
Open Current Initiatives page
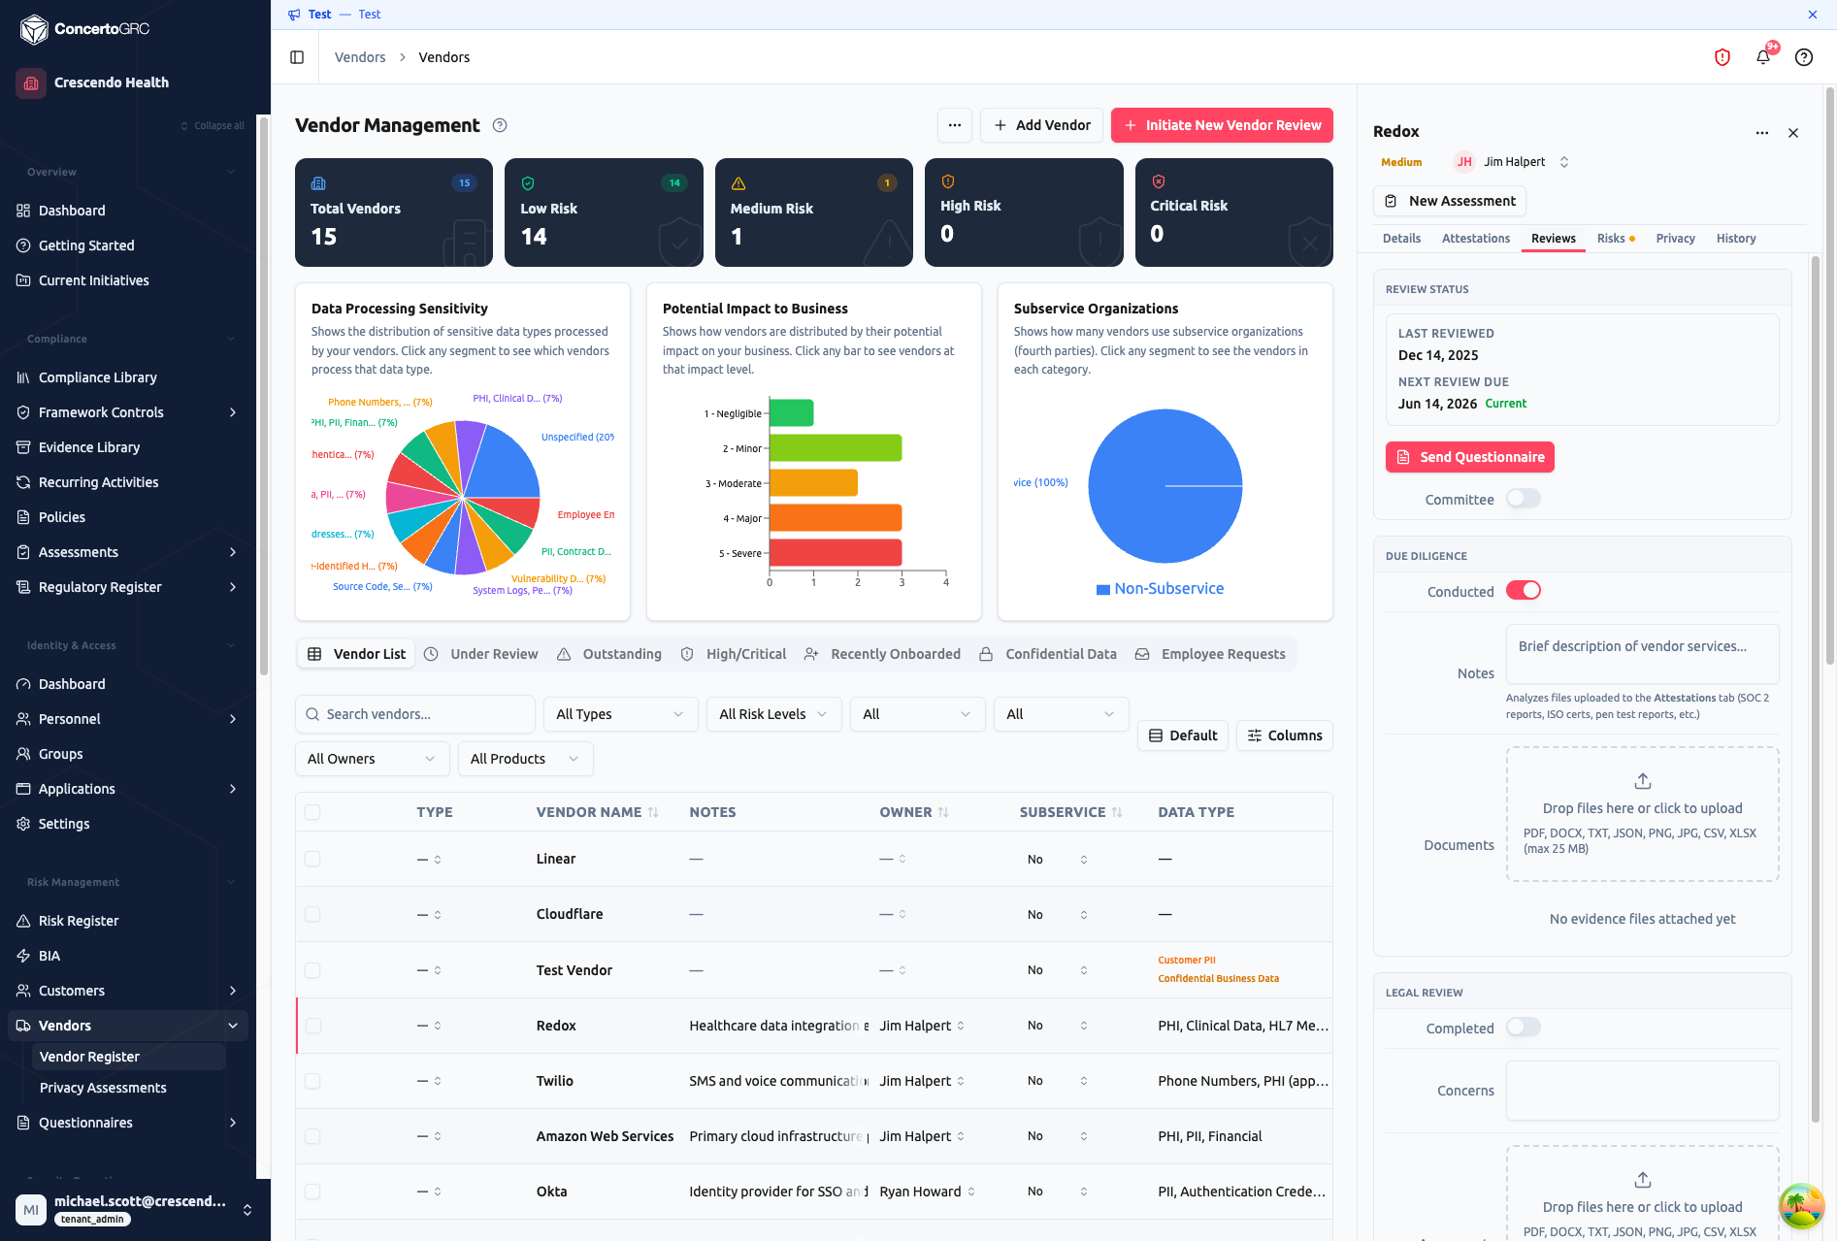93,280
